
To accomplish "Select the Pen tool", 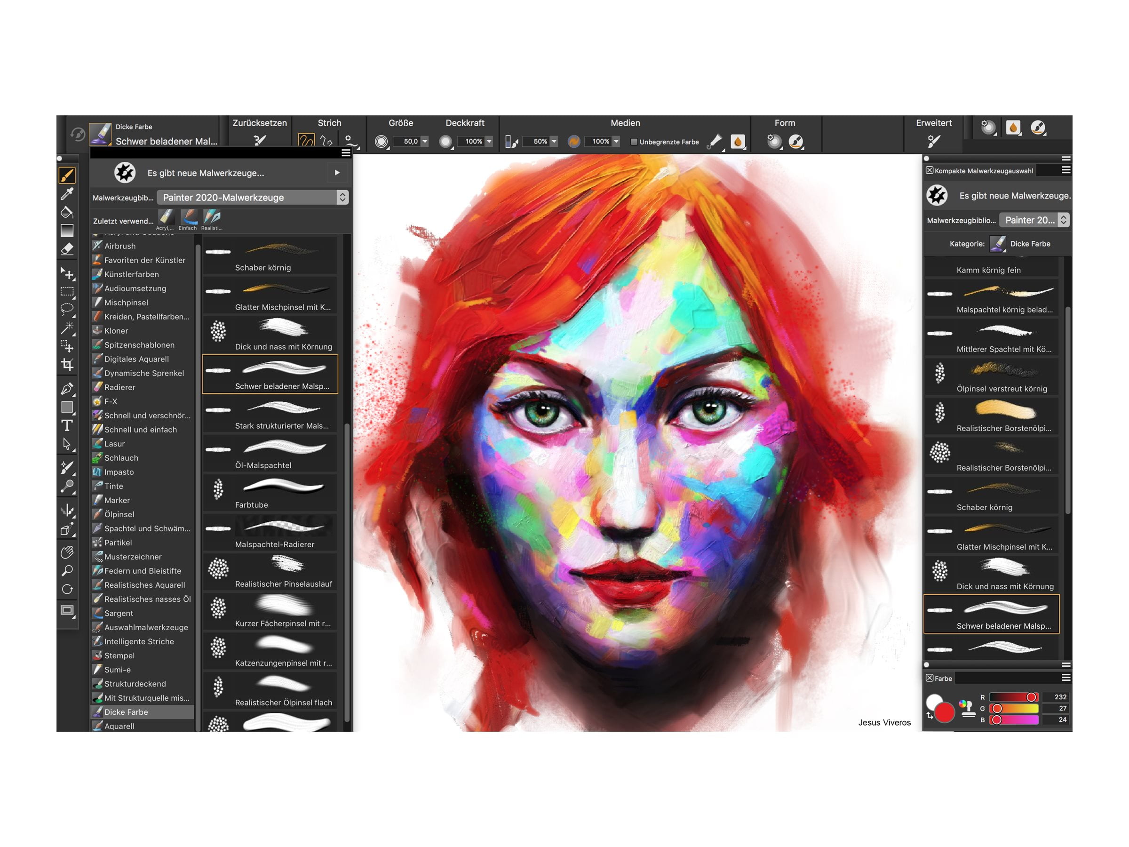I will pos(67,389).
